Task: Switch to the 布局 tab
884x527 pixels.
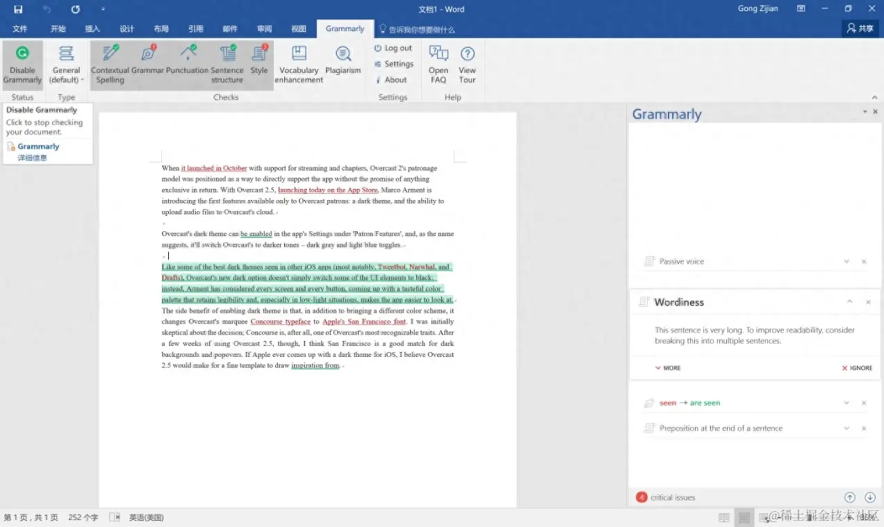Action: pos(161,29)
